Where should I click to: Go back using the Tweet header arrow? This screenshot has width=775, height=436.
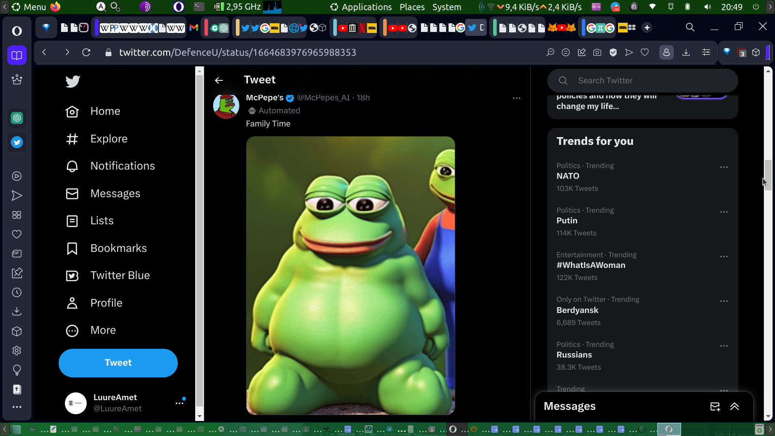(219, 80)
